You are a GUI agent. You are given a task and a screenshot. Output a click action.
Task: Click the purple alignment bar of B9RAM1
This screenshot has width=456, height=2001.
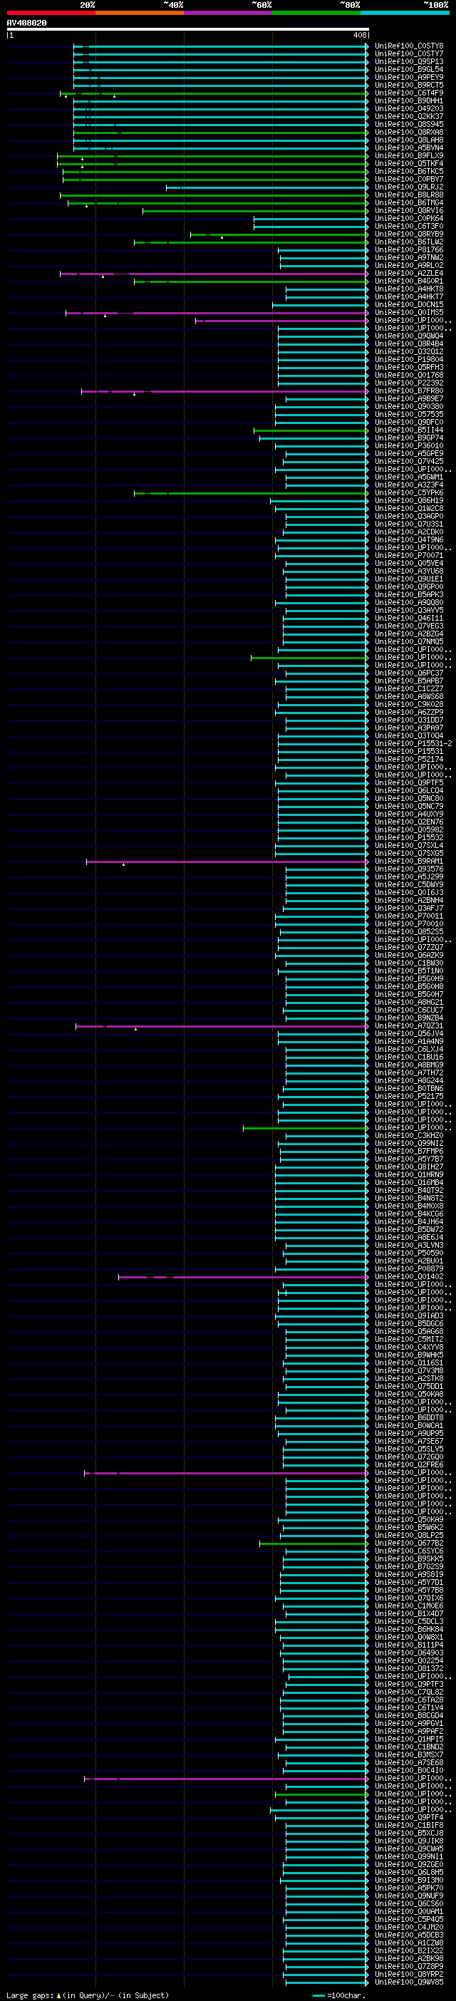(227, 862)
